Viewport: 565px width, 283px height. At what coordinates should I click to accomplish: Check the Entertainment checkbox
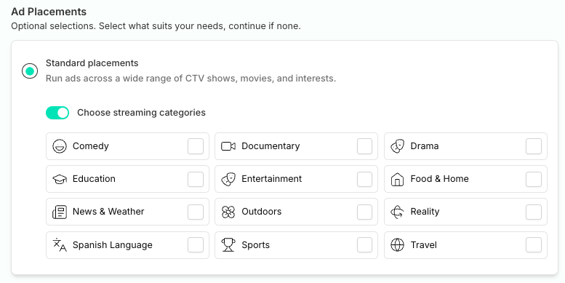pos(364,179)
